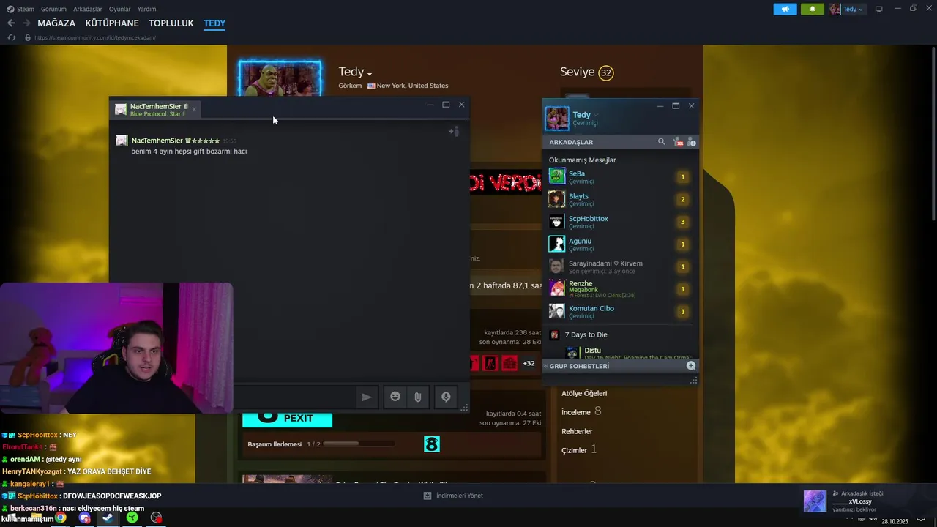937x527 pixels.
Task: Open the green notifications bell
Action: point(812,9)
